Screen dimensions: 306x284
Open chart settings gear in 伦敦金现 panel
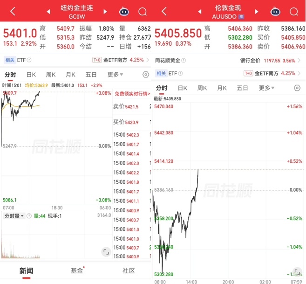(x=297, y=88)
